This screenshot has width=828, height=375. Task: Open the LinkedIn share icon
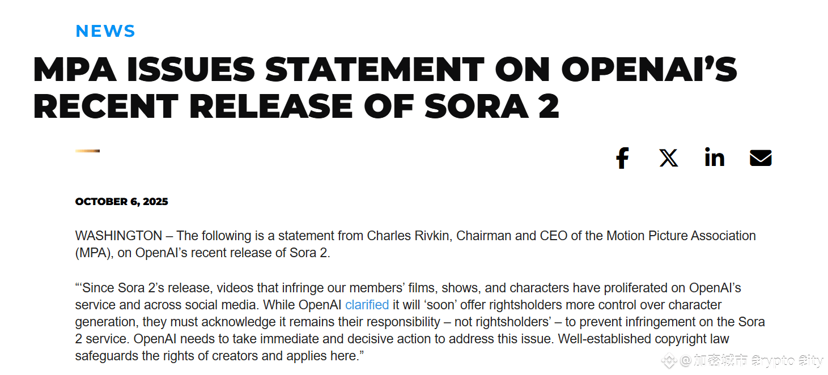(715, 157)
